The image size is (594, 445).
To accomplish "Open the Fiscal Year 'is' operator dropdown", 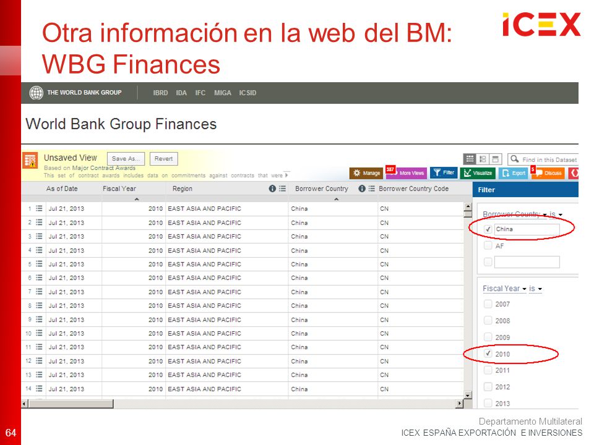I will coord(535,289).
